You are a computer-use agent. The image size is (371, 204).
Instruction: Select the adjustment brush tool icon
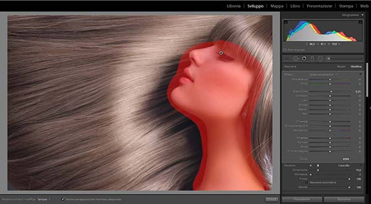329,58
